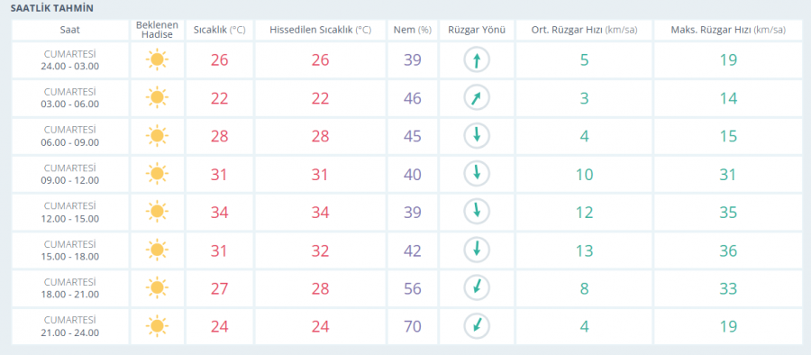Image resolution: width=811 pixels, height=355 pixels.
Task: Click the wind direction arrow for 09.00 - 12.00
Action: pyautogui.click(x=477, y=175)
